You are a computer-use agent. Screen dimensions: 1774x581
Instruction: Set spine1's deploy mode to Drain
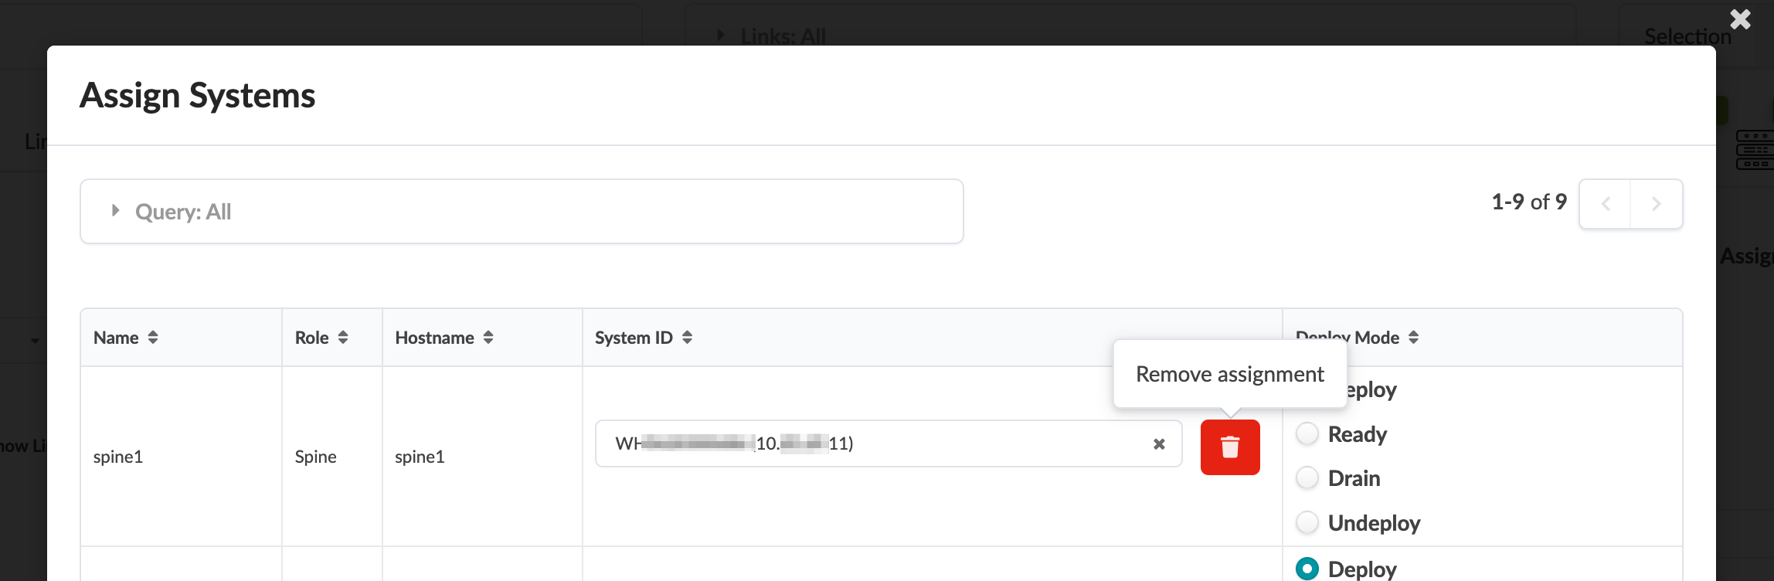pos(1307,477)
